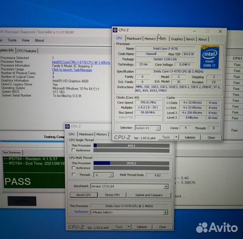Click Validate in front CPU-Z window
Viewport: 243px width, 239px height.
coord(190,137)
